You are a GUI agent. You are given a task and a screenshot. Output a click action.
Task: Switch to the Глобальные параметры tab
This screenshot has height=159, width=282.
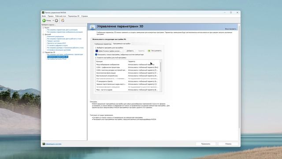pos(103,44)
